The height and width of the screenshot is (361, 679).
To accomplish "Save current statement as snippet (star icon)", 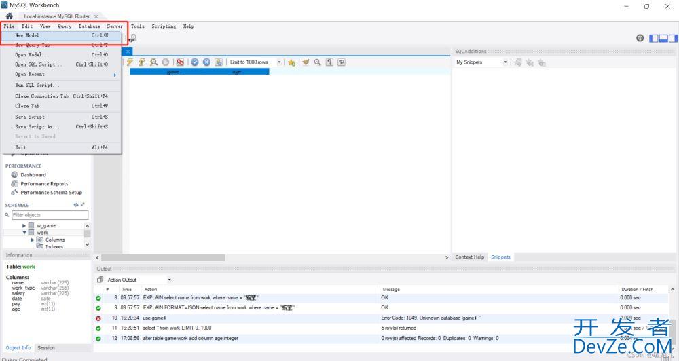I will pos(291,62).
